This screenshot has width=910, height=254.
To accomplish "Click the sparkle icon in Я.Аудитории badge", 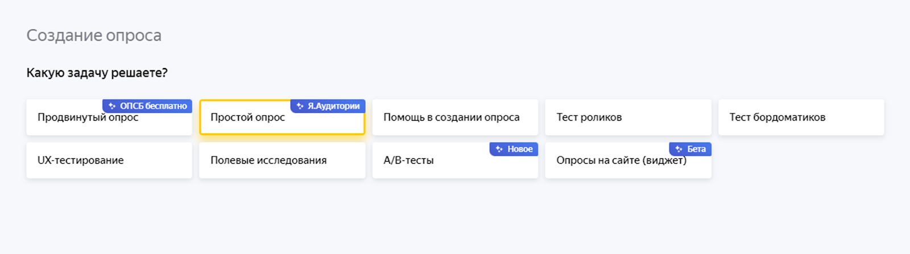I will pyautogui.click(x=300, y=106).
